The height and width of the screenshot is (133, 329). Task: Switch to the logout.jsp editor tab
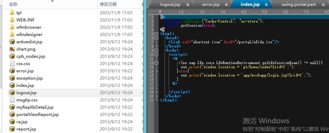(170, 5)
